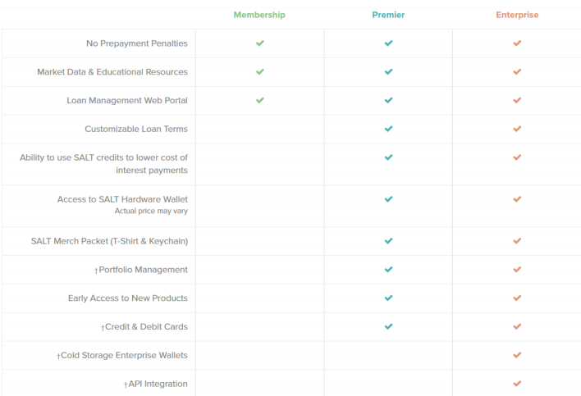The width and height of the screenshot is (581, 396).
Task: Click Premier checkmark for Credit & Debit Cards
Action: (x=389, y=326)
